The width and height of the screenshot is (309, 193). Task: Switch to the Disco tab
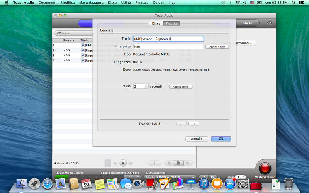click(x=156, y=24)
